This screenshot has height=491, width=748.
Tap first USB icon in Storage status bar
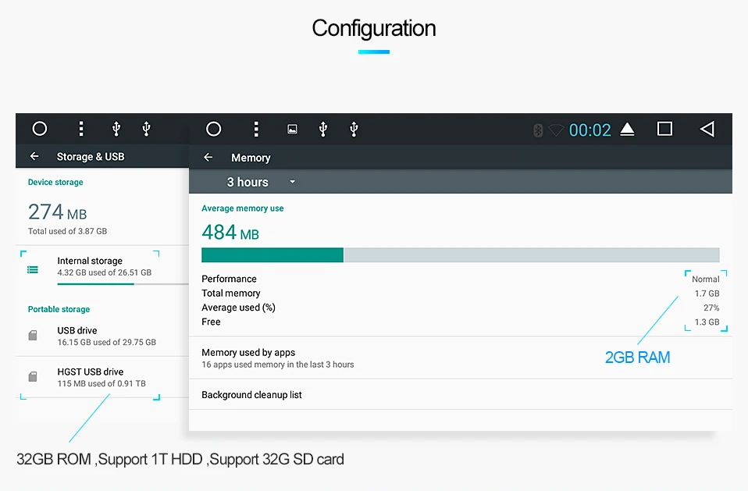[116, 129]
